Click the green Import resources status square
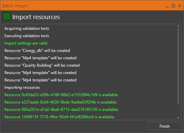Image resolution: width=184 pixels, height=133 pixels. [7, 16]
